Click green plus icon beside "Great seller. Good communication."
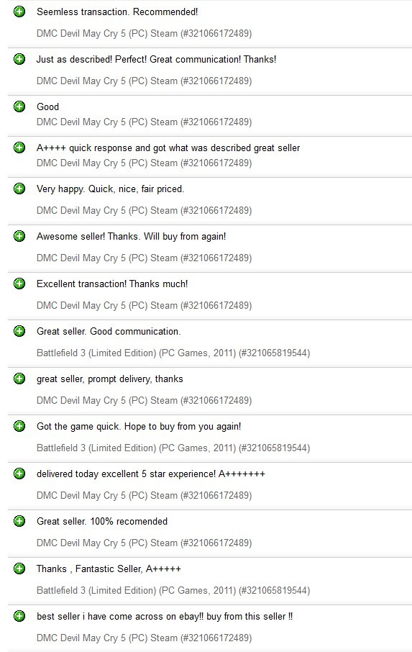412x652 pixels. [19, 331]
